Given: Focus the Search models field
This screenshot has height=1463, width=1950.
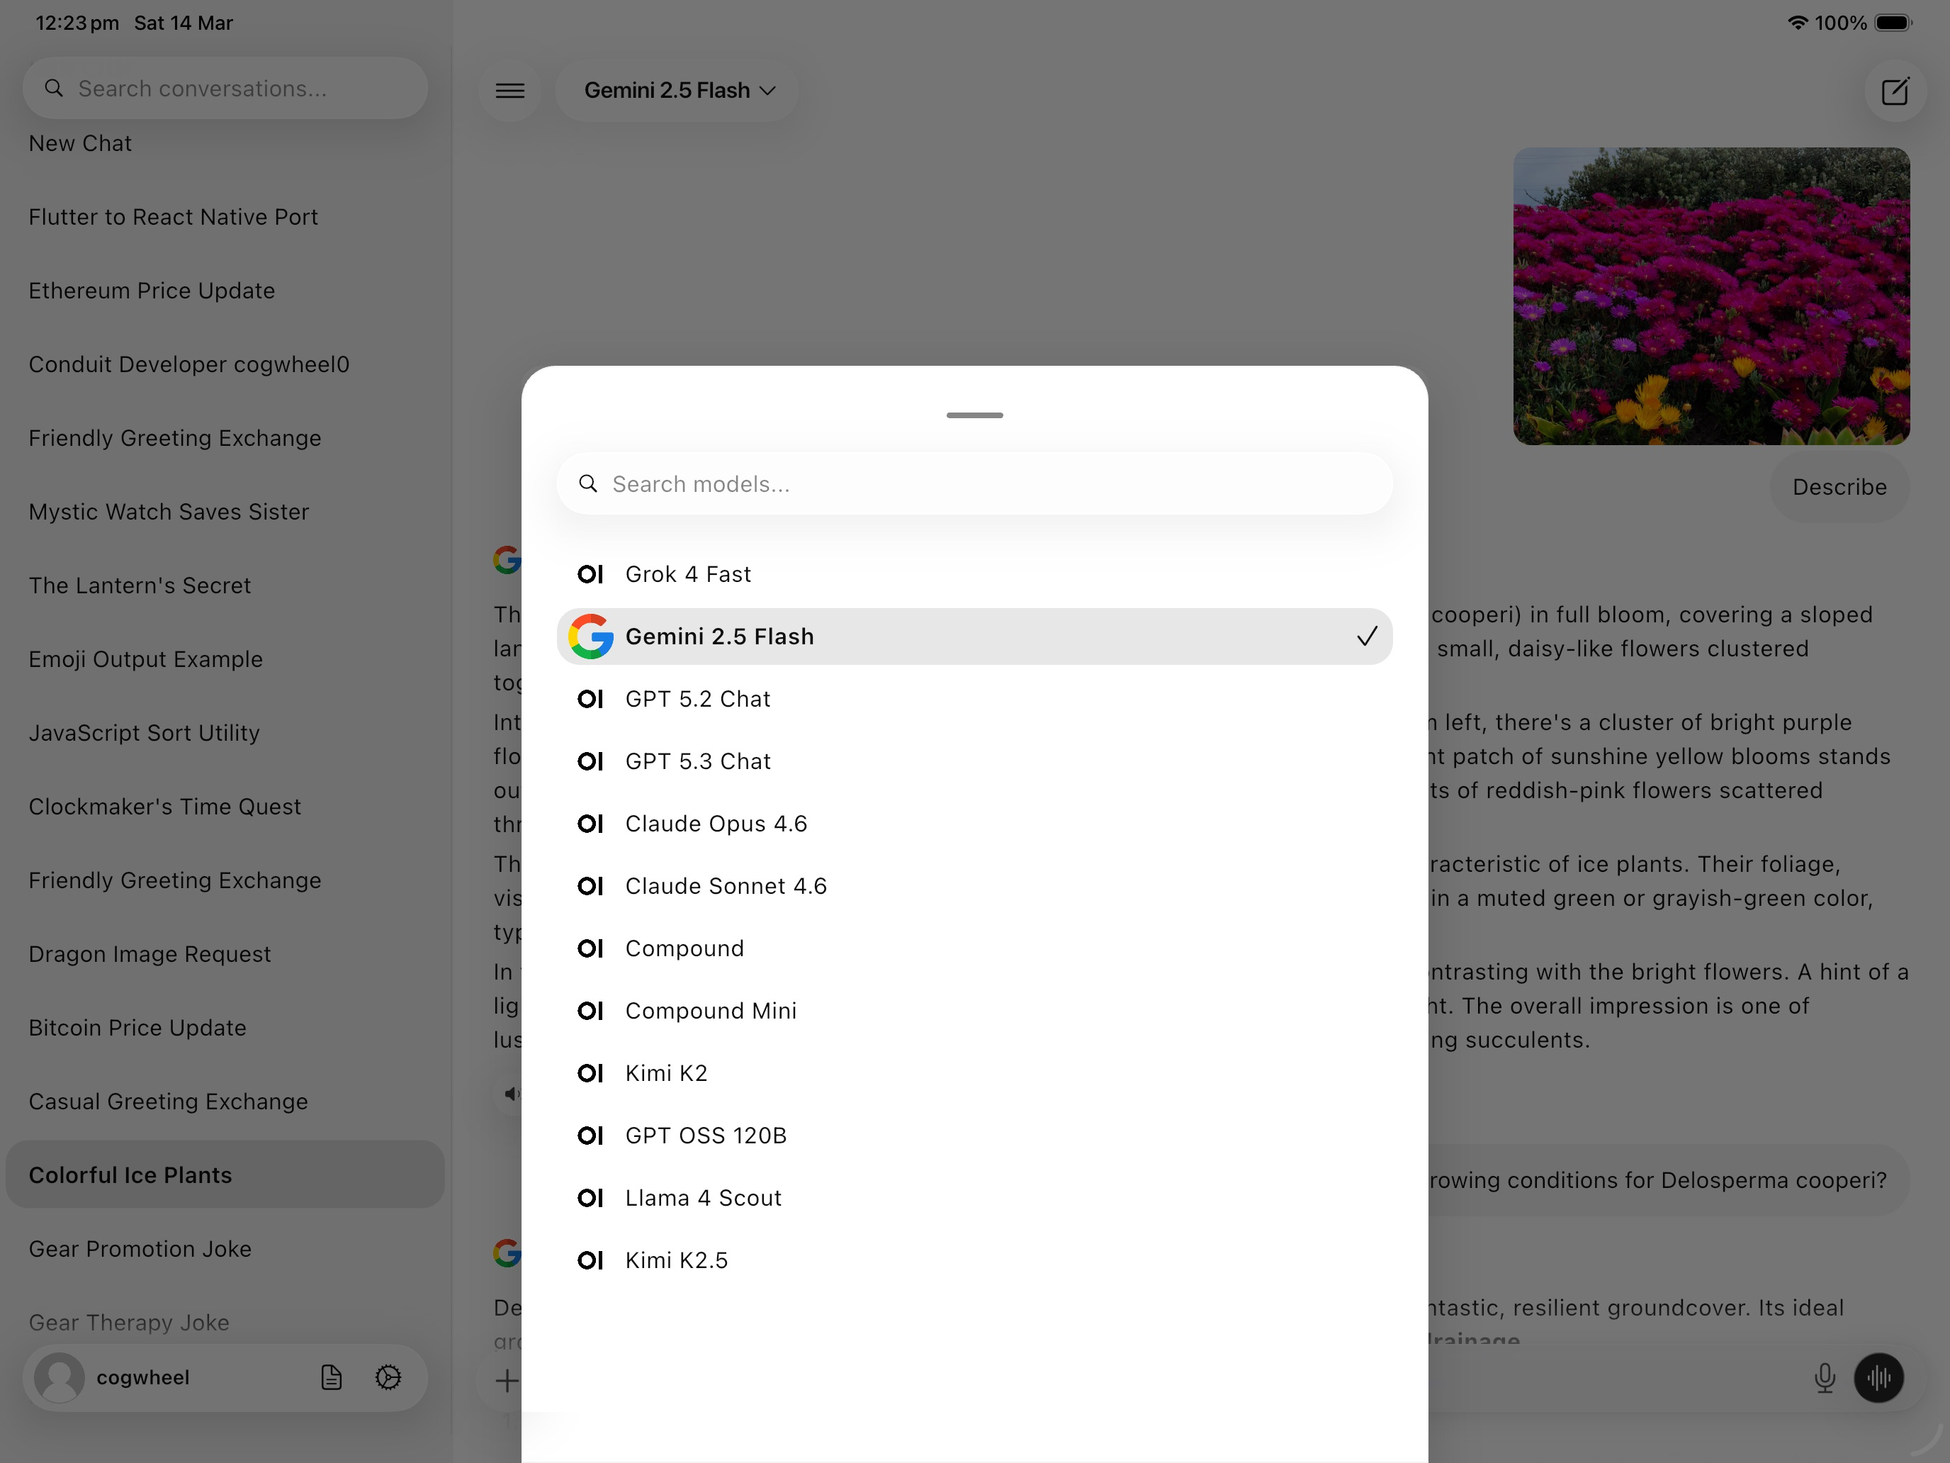Looking at the screenshot, I should pos(974,483).
